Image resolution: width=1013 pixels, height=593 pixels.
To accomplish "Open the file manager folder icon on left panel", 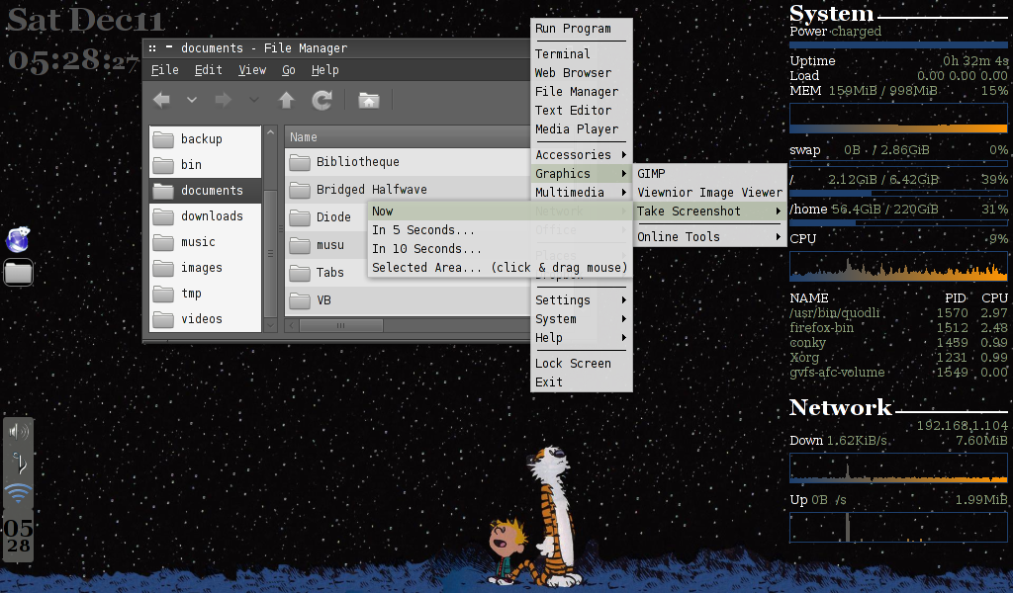I will coord(18,273).
